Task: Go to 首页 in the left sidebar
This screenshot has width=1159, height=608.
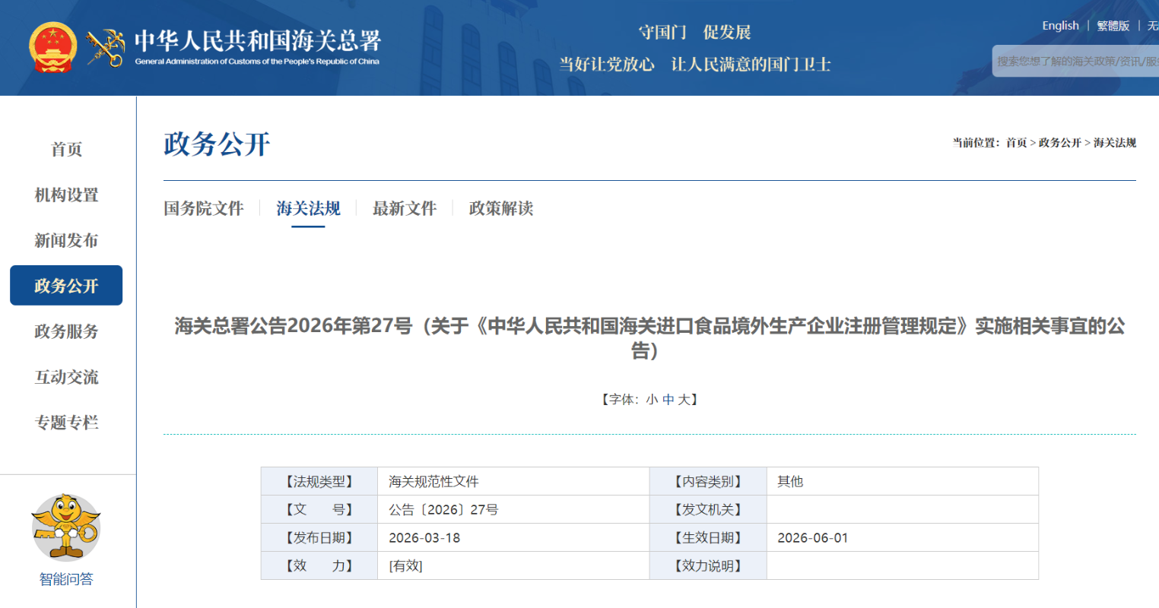Action: pos(66,149)
